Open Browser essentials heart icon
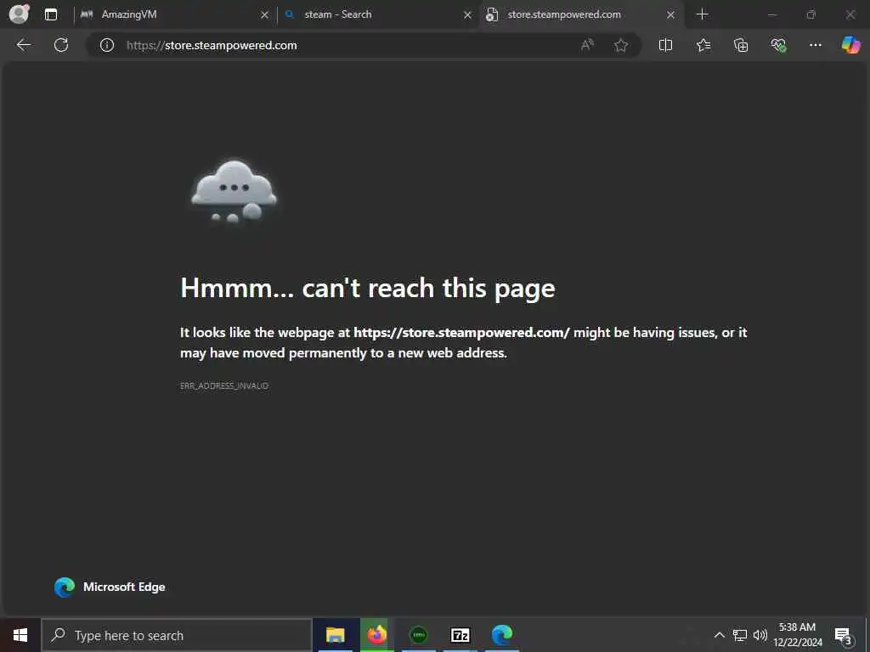Viewport: 870px width, 652px height. pos(778,45)
